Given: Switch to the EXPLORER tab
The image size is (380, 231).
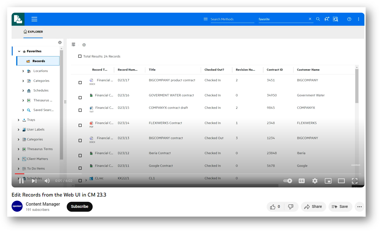Looking at the screenshot, I should click(x=33, y=32).
